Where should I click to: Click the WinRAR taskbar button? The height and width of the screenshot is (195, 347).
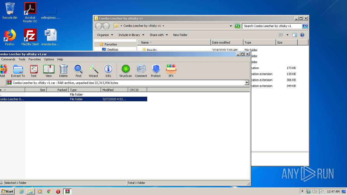67,191
